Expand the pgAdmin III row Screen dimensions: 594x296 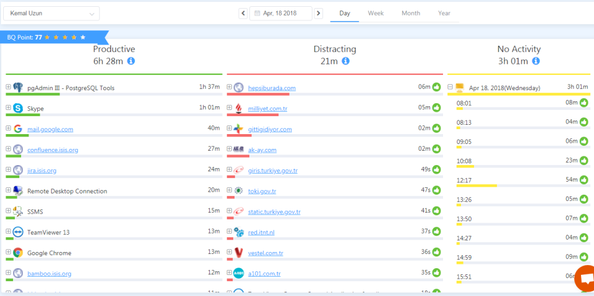tap(8, 87)
